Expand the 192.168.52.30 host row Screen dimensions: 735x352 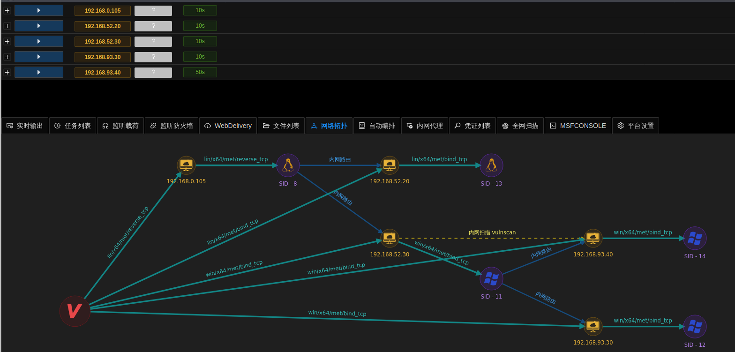tap(7, 41)
